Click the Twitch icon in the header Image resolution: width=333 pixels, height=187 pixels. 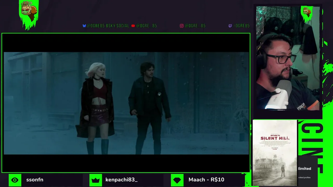[x=230, y=26]
